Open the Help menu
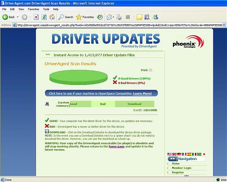Image resolution: width=227 pixels, height=182 pixels. pos(56,9)
